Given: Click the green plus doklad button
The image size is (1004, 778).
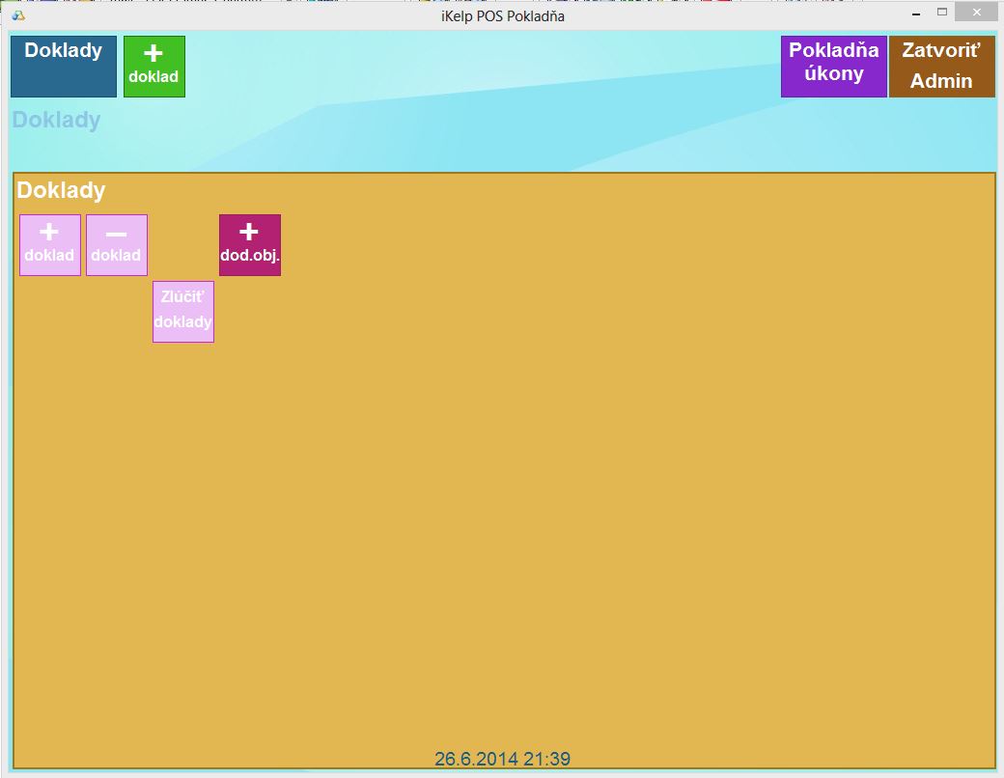Looking at the screenshot, I should click(x=153, y=67).
